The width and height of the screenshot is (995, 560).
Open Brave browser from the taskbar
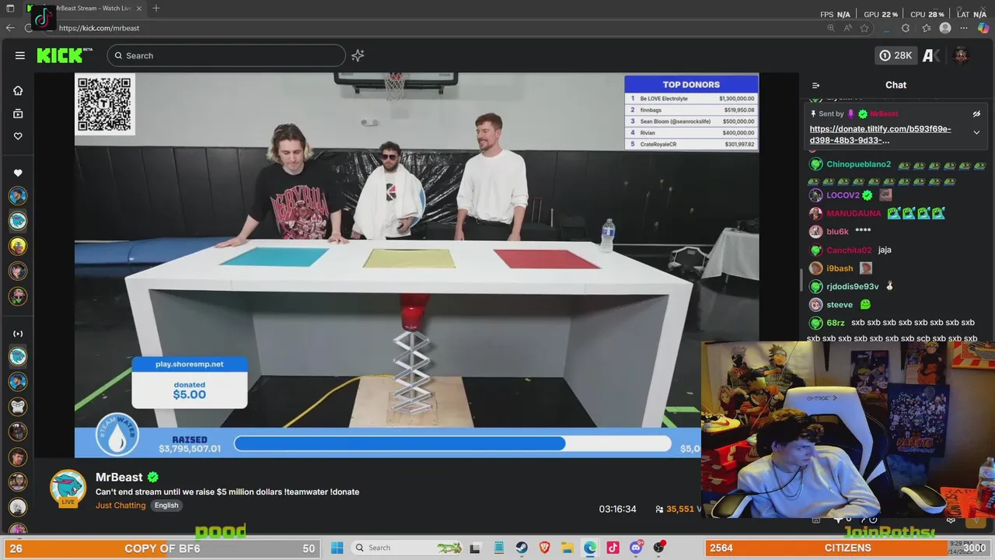pos(545,548)
